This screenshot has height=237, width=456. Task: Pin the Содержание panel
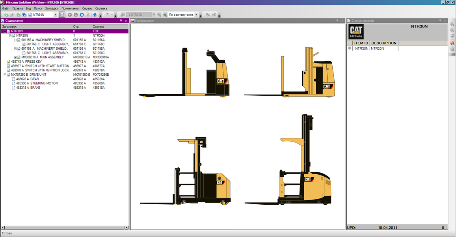(121, 21)
